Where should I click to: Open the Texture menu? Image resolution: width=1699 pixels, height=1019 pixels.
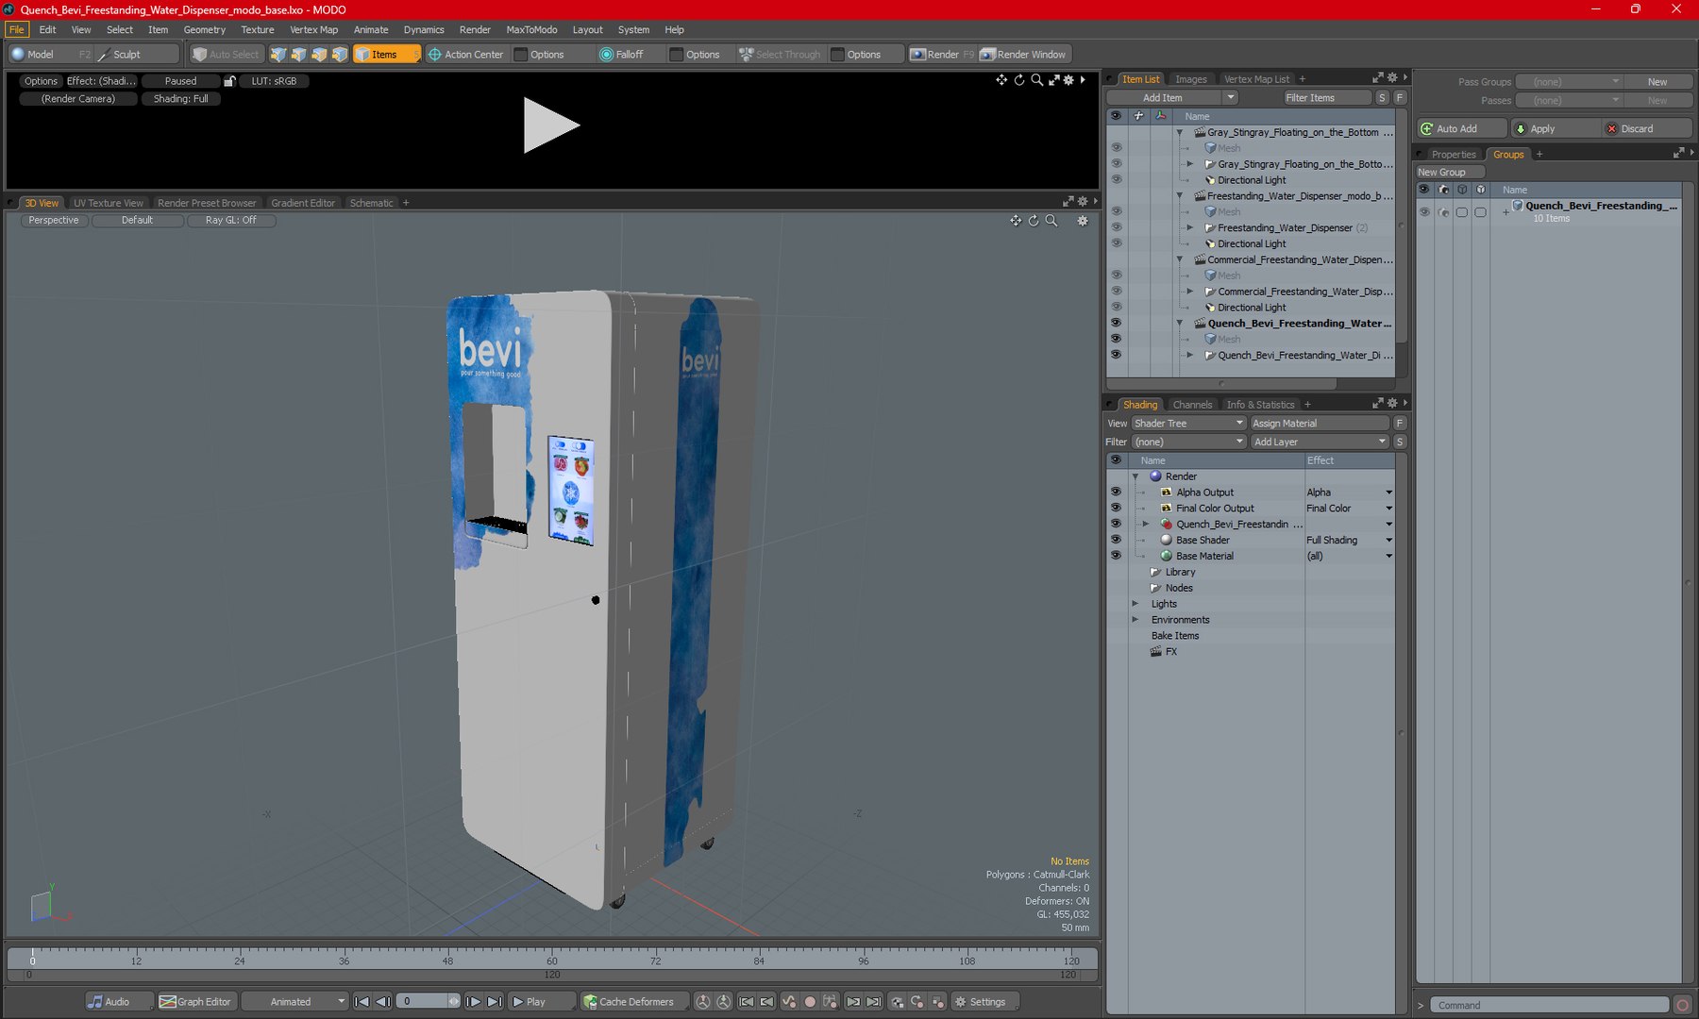(x=257, y=30)
